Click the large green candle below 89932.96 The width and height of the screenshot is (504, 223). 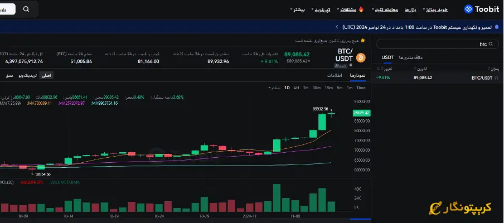322,122
